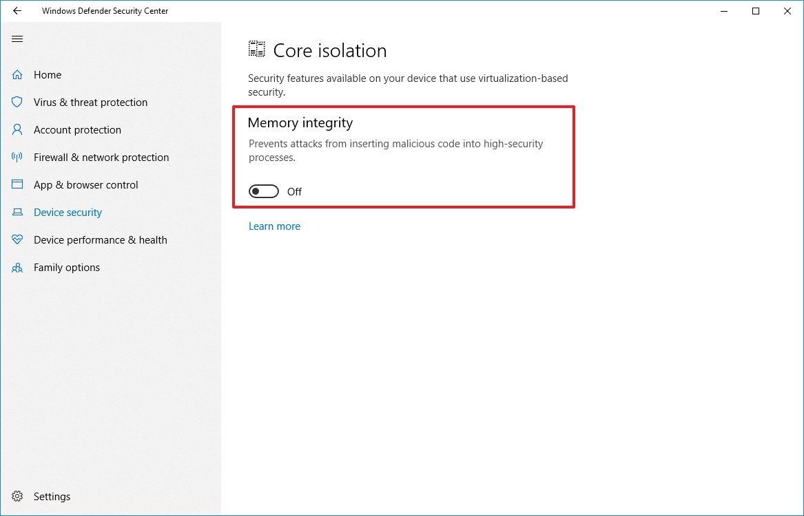Collapse the navigation pane with the hamburger menu
This screenshot has height=516, width=804.
coord(17,39)
